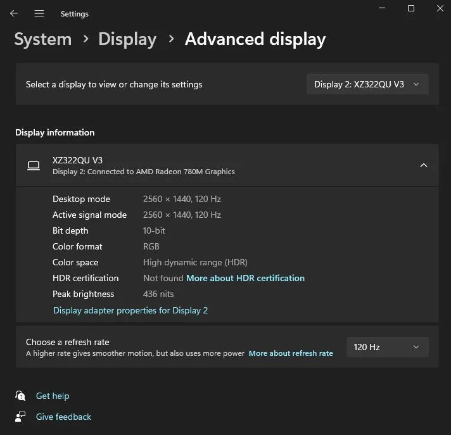Maximize the Settings window
The image size is (451, 435).
coord(411,8)
